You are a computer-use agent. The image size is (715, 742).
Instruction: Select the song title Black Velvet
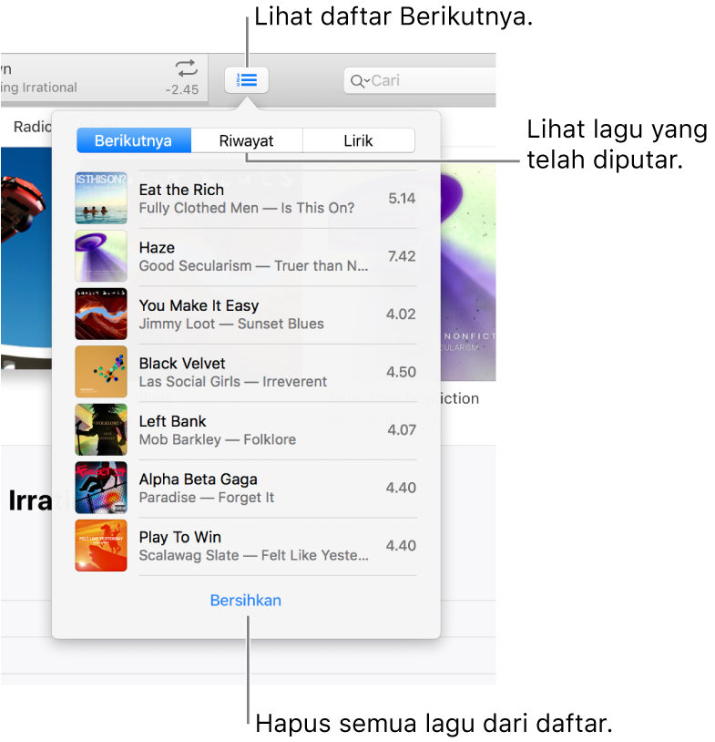[x=182, y=364]
